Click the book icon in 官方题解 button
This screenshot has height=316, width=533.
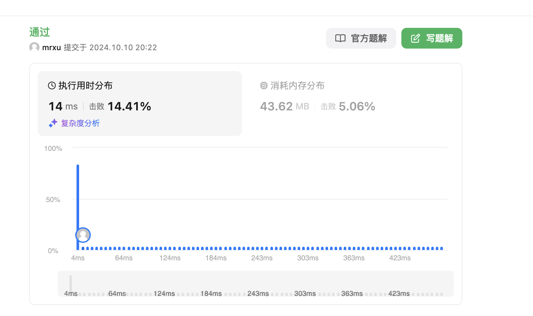[x=340, y=38]
